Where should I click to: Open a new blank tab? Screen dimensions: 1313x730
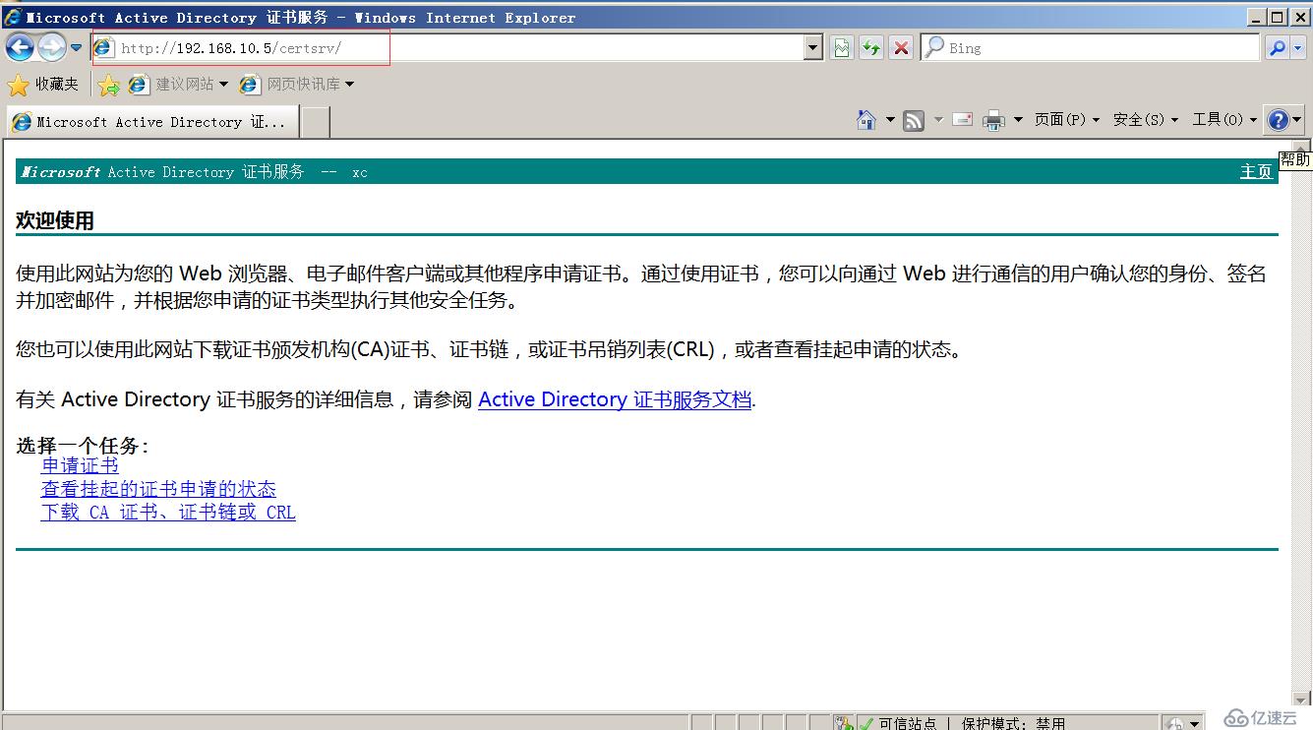click(315, 122)
